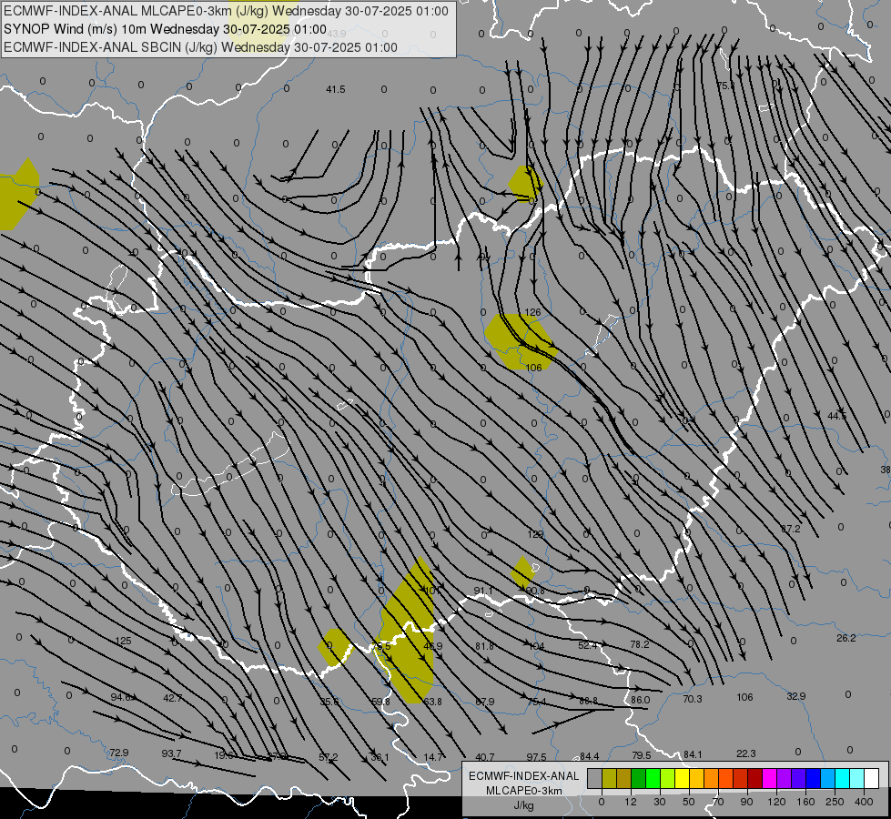Click the 86.0 value on the map

click(x=640, y=700)
